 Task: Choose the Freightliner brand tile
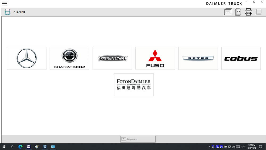click(112, 58)
